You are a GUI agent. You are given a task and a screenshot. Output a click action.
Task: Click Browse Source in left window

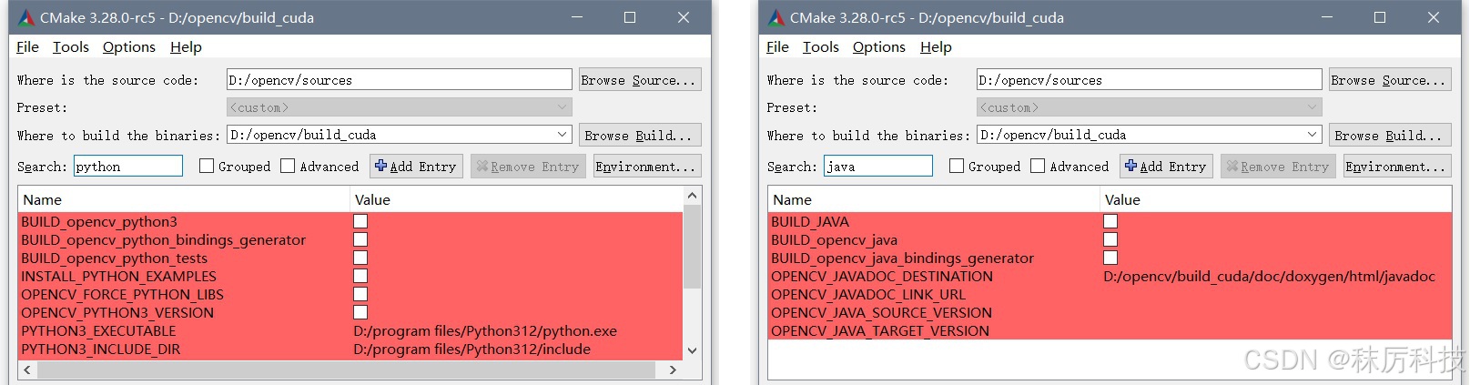[x=640, y=80]
